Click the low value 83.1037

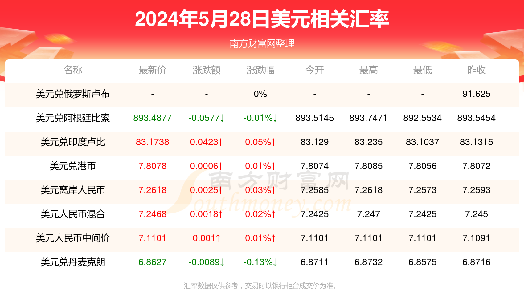pyautogui.click(x=422, y=142)
